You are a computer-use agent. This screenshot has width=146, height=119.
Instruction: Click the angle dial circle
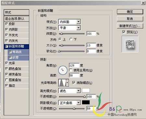pyautogui.click(x=63, y=70)
